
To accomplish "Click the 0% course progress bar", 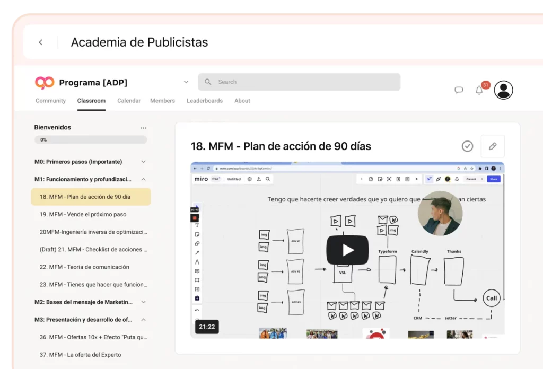I will pyautogui.click(x=90, y=140).
